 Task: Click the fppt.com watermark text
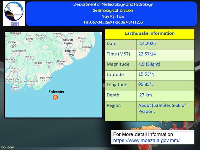pyautogui.click(x=7, y=147)
